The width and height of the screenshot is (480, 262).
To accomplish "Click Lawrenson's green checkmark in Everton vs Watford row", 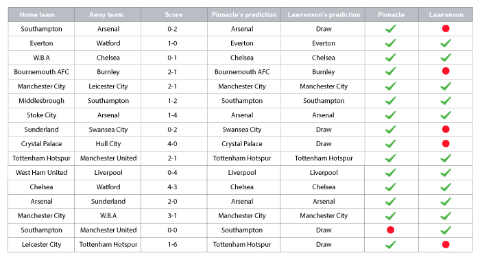I will pyautogui.click(x=446, y=43).
